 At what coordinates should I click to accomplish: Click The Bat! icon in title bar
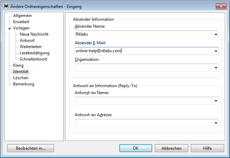(x=6, y=7)
